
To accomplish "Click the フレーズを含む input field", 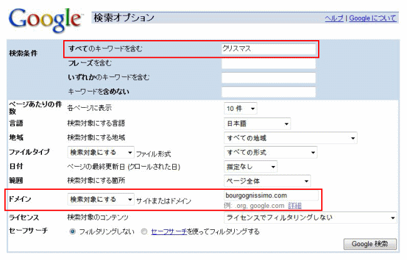I will click(x=269, y=63).
